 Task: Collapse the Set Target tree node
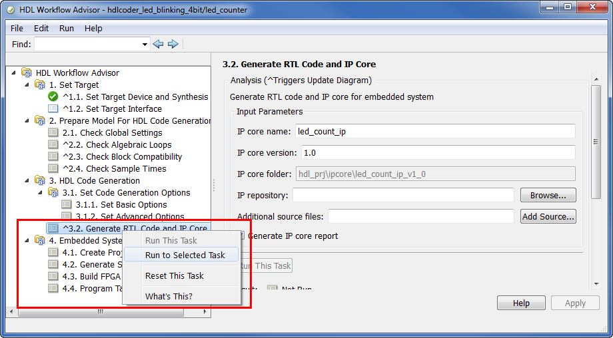click(27, 84)
